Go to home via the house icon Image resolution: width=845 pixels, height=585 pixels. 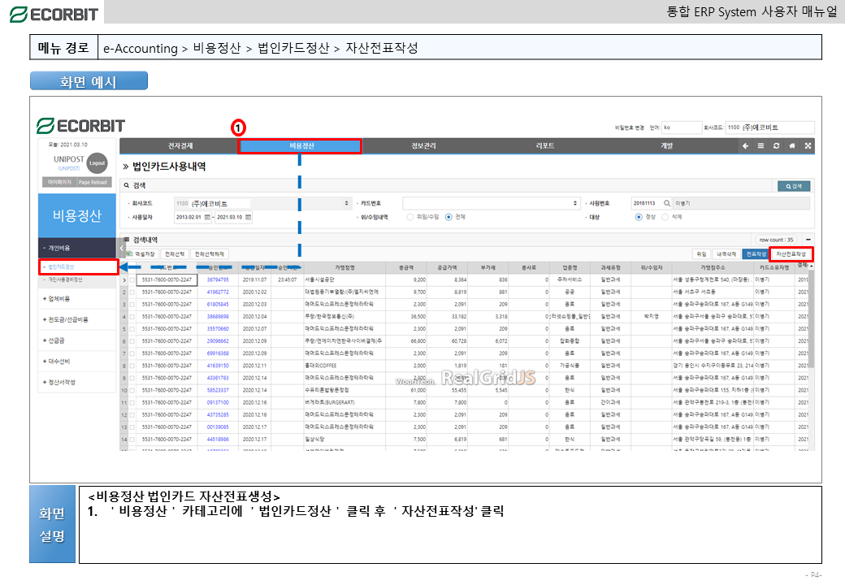pyautogui.click(x=792, y=146)
